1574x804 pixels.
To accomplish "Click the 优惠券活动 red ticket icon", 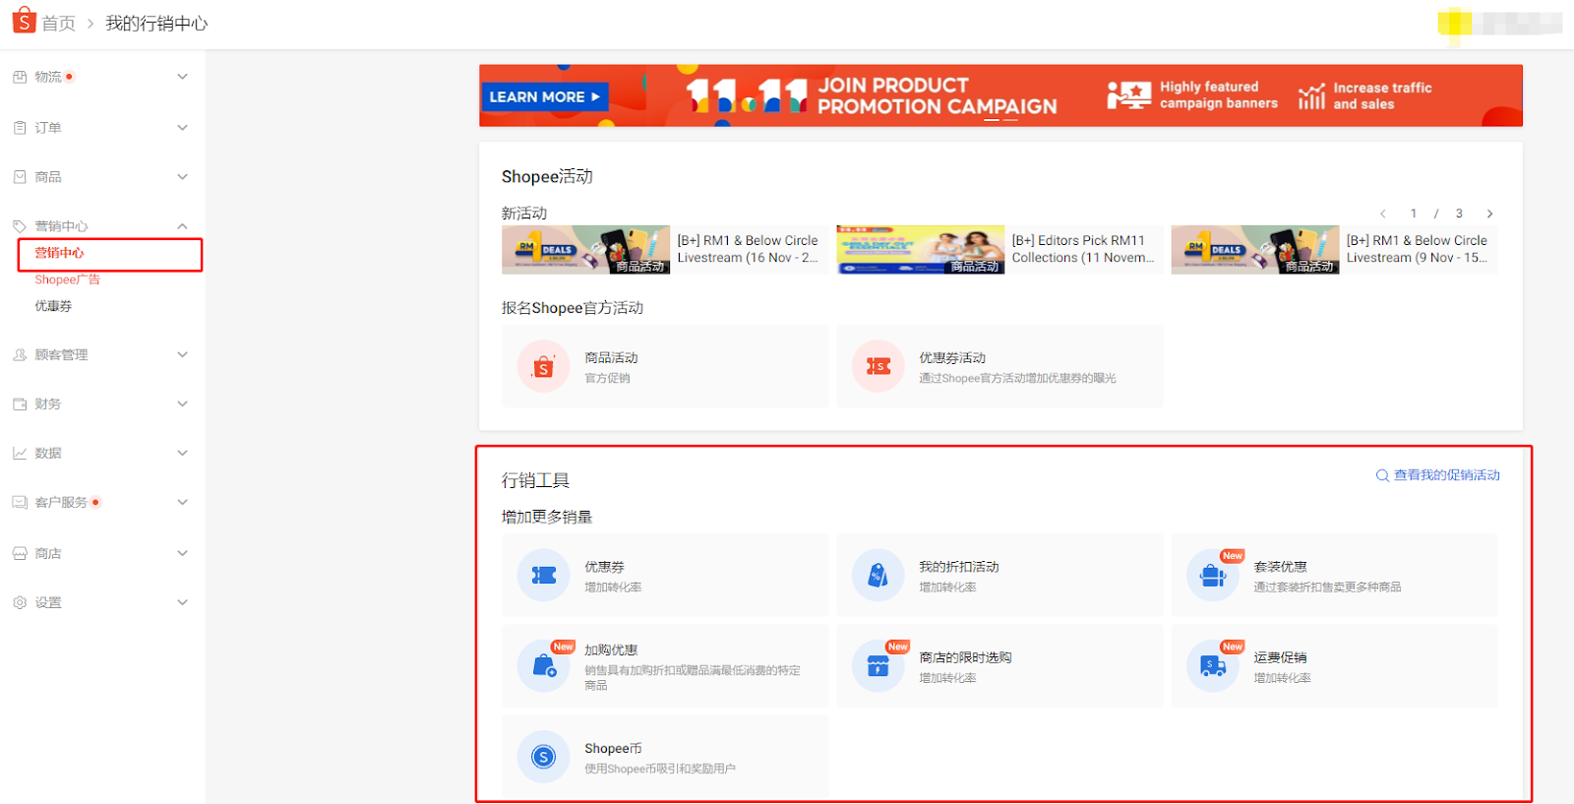I will [x=878, y=366].
